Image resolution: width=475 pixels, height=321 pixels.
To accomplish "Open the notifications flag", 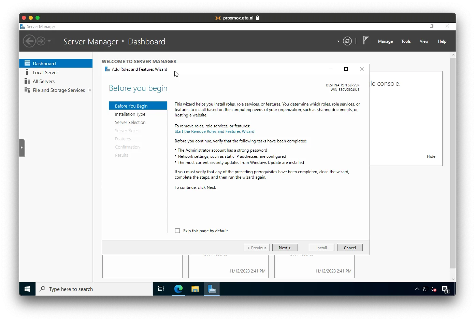I will [x=366, y=41].
